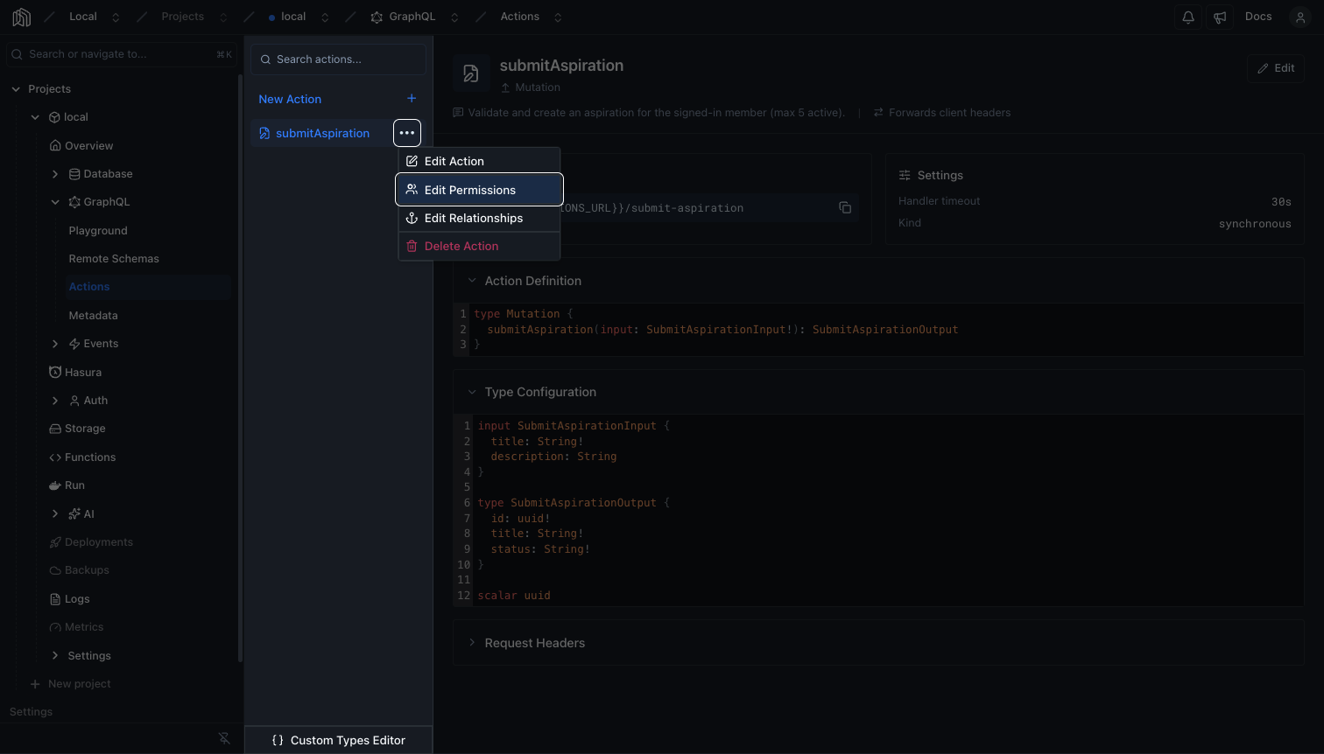Open Metadata in sidebar

(93, 315)
